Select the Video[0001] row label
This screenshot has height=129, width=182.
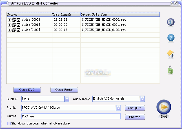[x=31, y=25]
